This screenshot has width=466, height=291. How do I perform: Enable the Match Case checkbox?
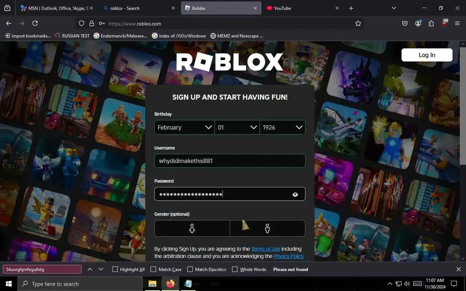(153, 269)
